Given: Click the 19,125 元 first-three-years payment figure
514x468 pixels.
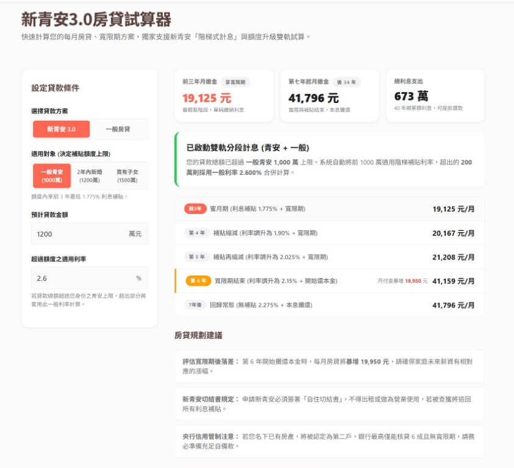Looking at the screenshot, I should [x=207, y=98].
